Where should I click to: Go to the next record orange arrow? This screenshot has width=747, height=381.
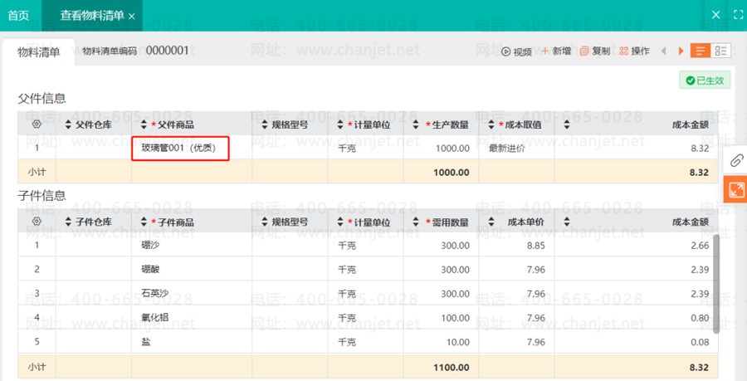tap(681, 51)
